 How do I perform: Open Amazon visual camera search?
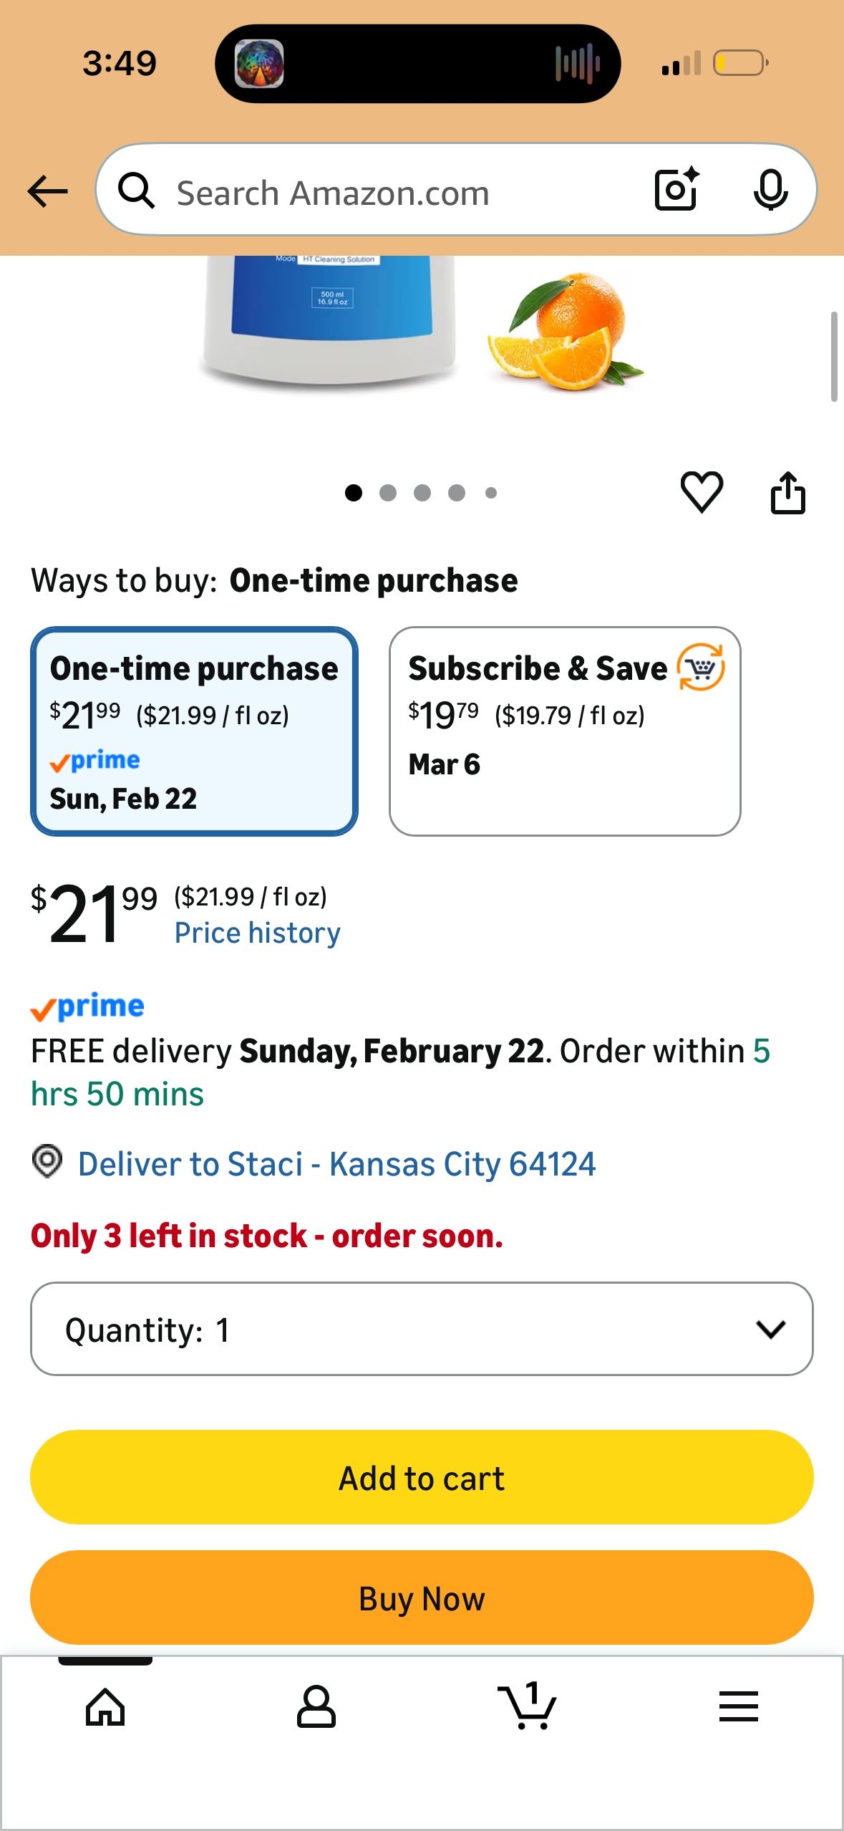point(675,191)
